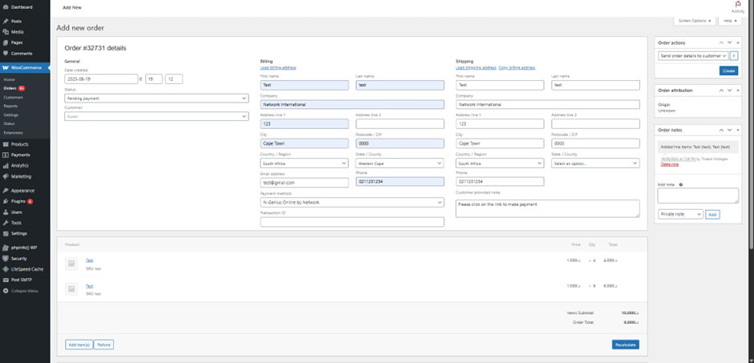Click the Pages icon in sidebar
Image resolution: width=754 pixels, height=363 pixels.
(x=6, y=42)
